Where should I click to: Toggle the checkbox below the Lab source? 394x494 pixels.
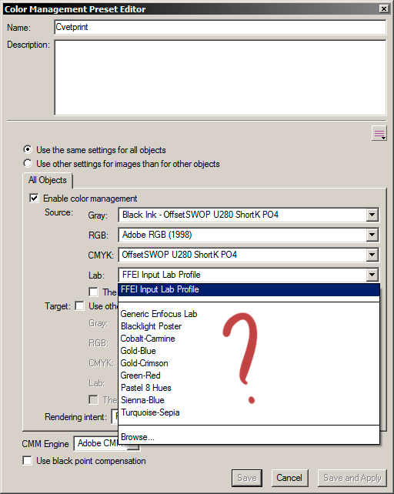[93, 292]
